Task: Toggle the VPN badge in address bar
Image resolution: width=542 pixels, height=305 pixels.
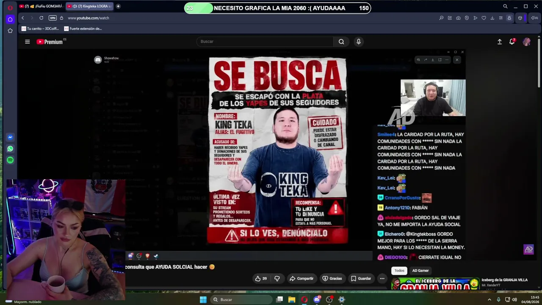Action: [53, 18]
